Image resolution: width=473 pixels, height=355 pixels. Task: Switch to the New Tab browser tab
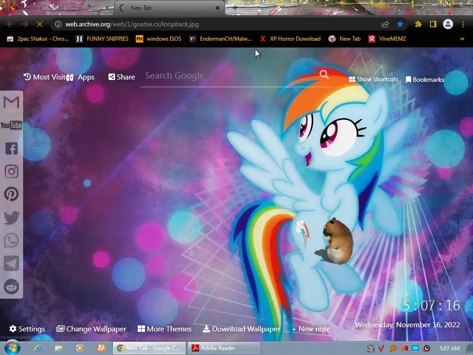tap(169, 8)
